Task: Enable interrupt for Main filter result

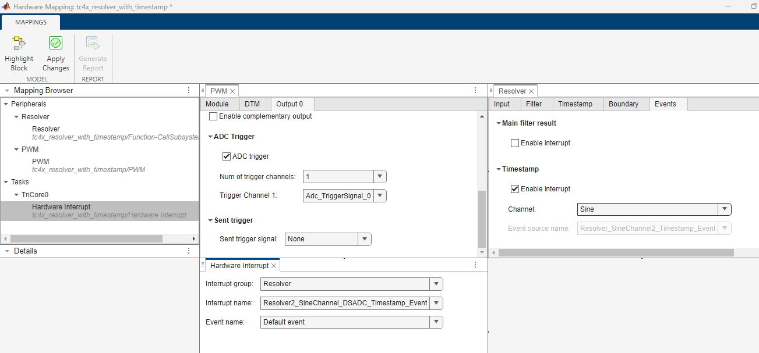Action: (x=515, y=143)
